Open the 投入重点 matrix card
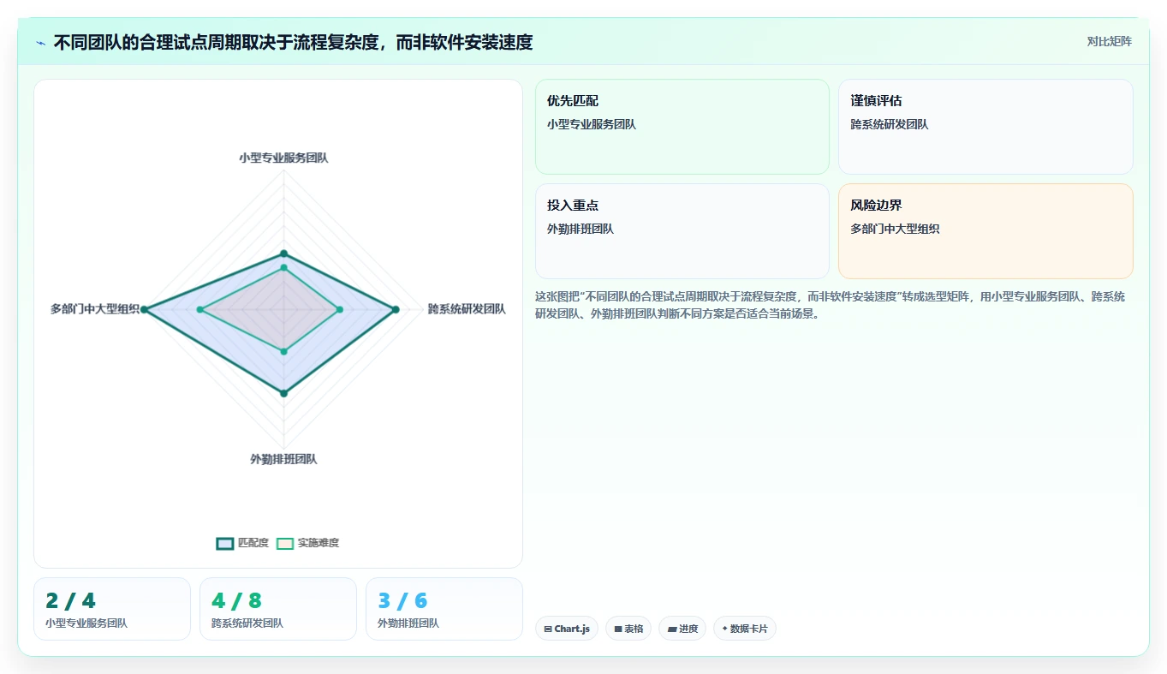Screen dimensions: 1167x674 pos(682,231)
